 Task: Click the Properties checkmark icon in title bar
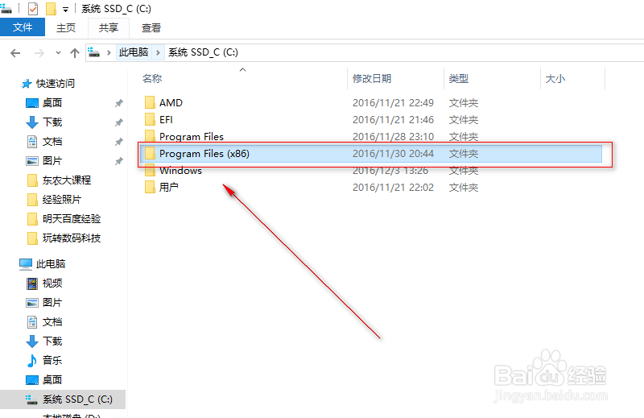(33, 9)
